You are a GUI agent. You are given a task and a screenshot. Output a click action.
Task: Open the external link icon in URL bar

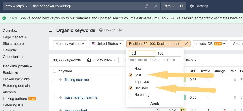point(146,6)
